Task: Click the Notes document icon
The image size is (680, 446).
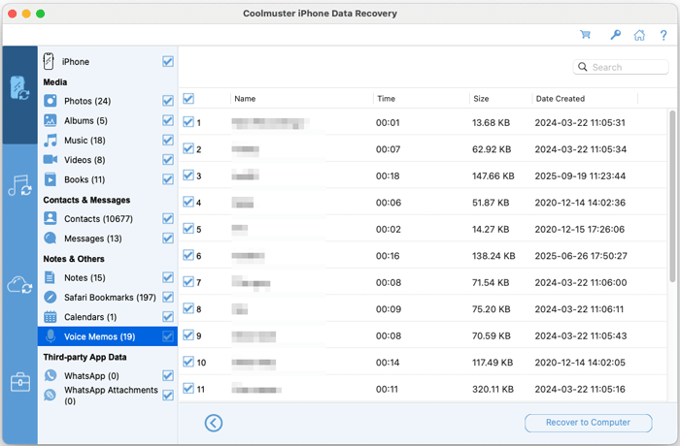Action: click(x=50, y=277)
